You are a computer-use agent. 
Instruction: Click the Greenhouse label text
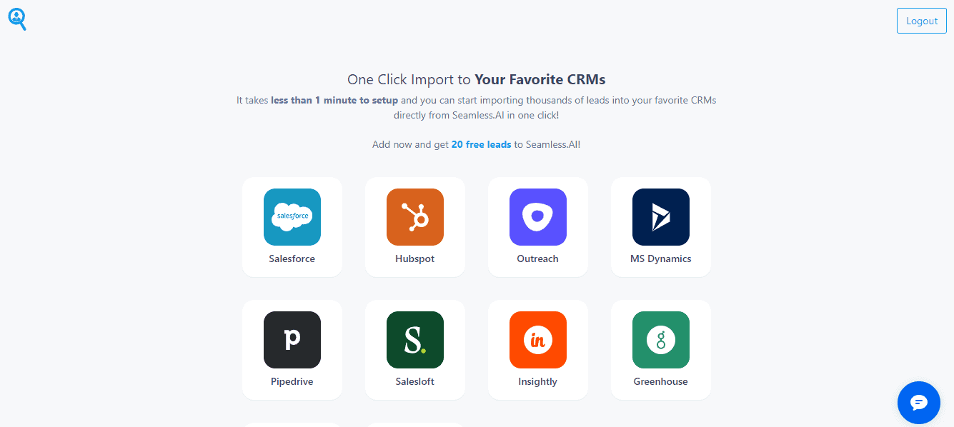coord(661,381)
